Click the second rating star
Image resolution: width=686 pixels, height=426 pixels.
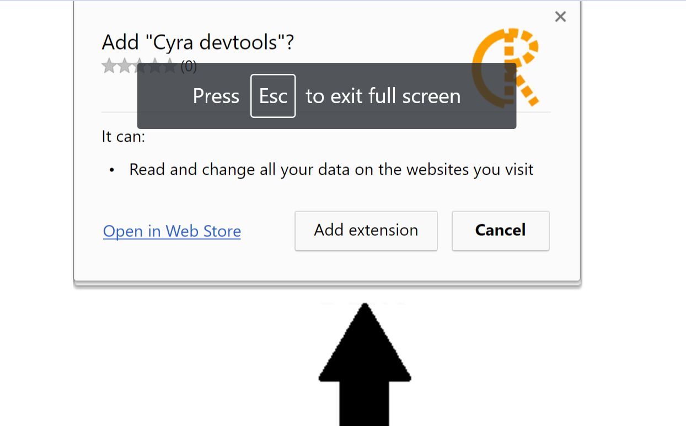pos(125,67)
